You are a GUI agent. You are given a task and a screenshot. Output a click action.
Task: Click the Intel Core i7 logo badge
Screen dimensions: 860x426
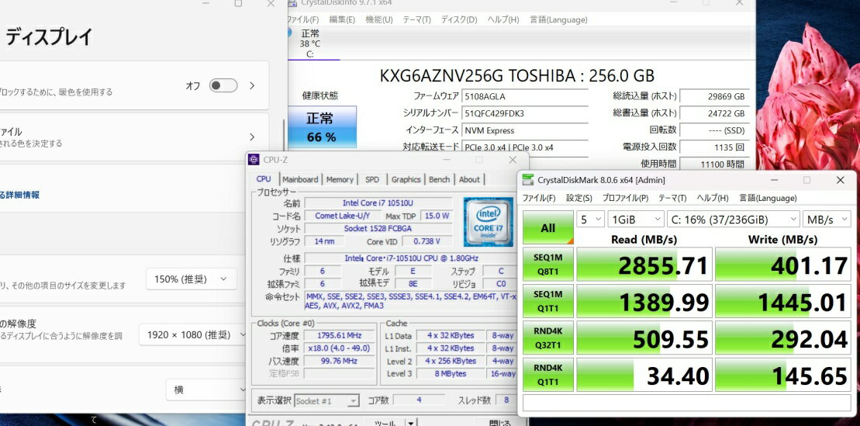click(489, 221)
